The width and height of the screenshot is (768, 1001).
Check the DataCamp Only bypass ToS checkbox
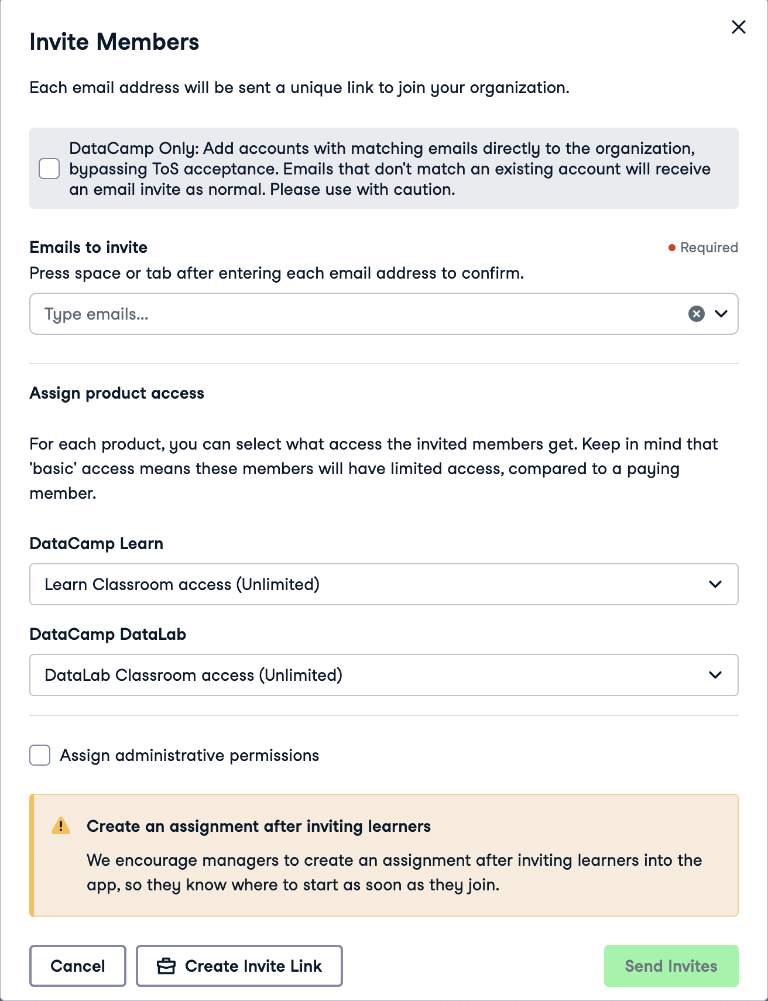click(49, 169)
